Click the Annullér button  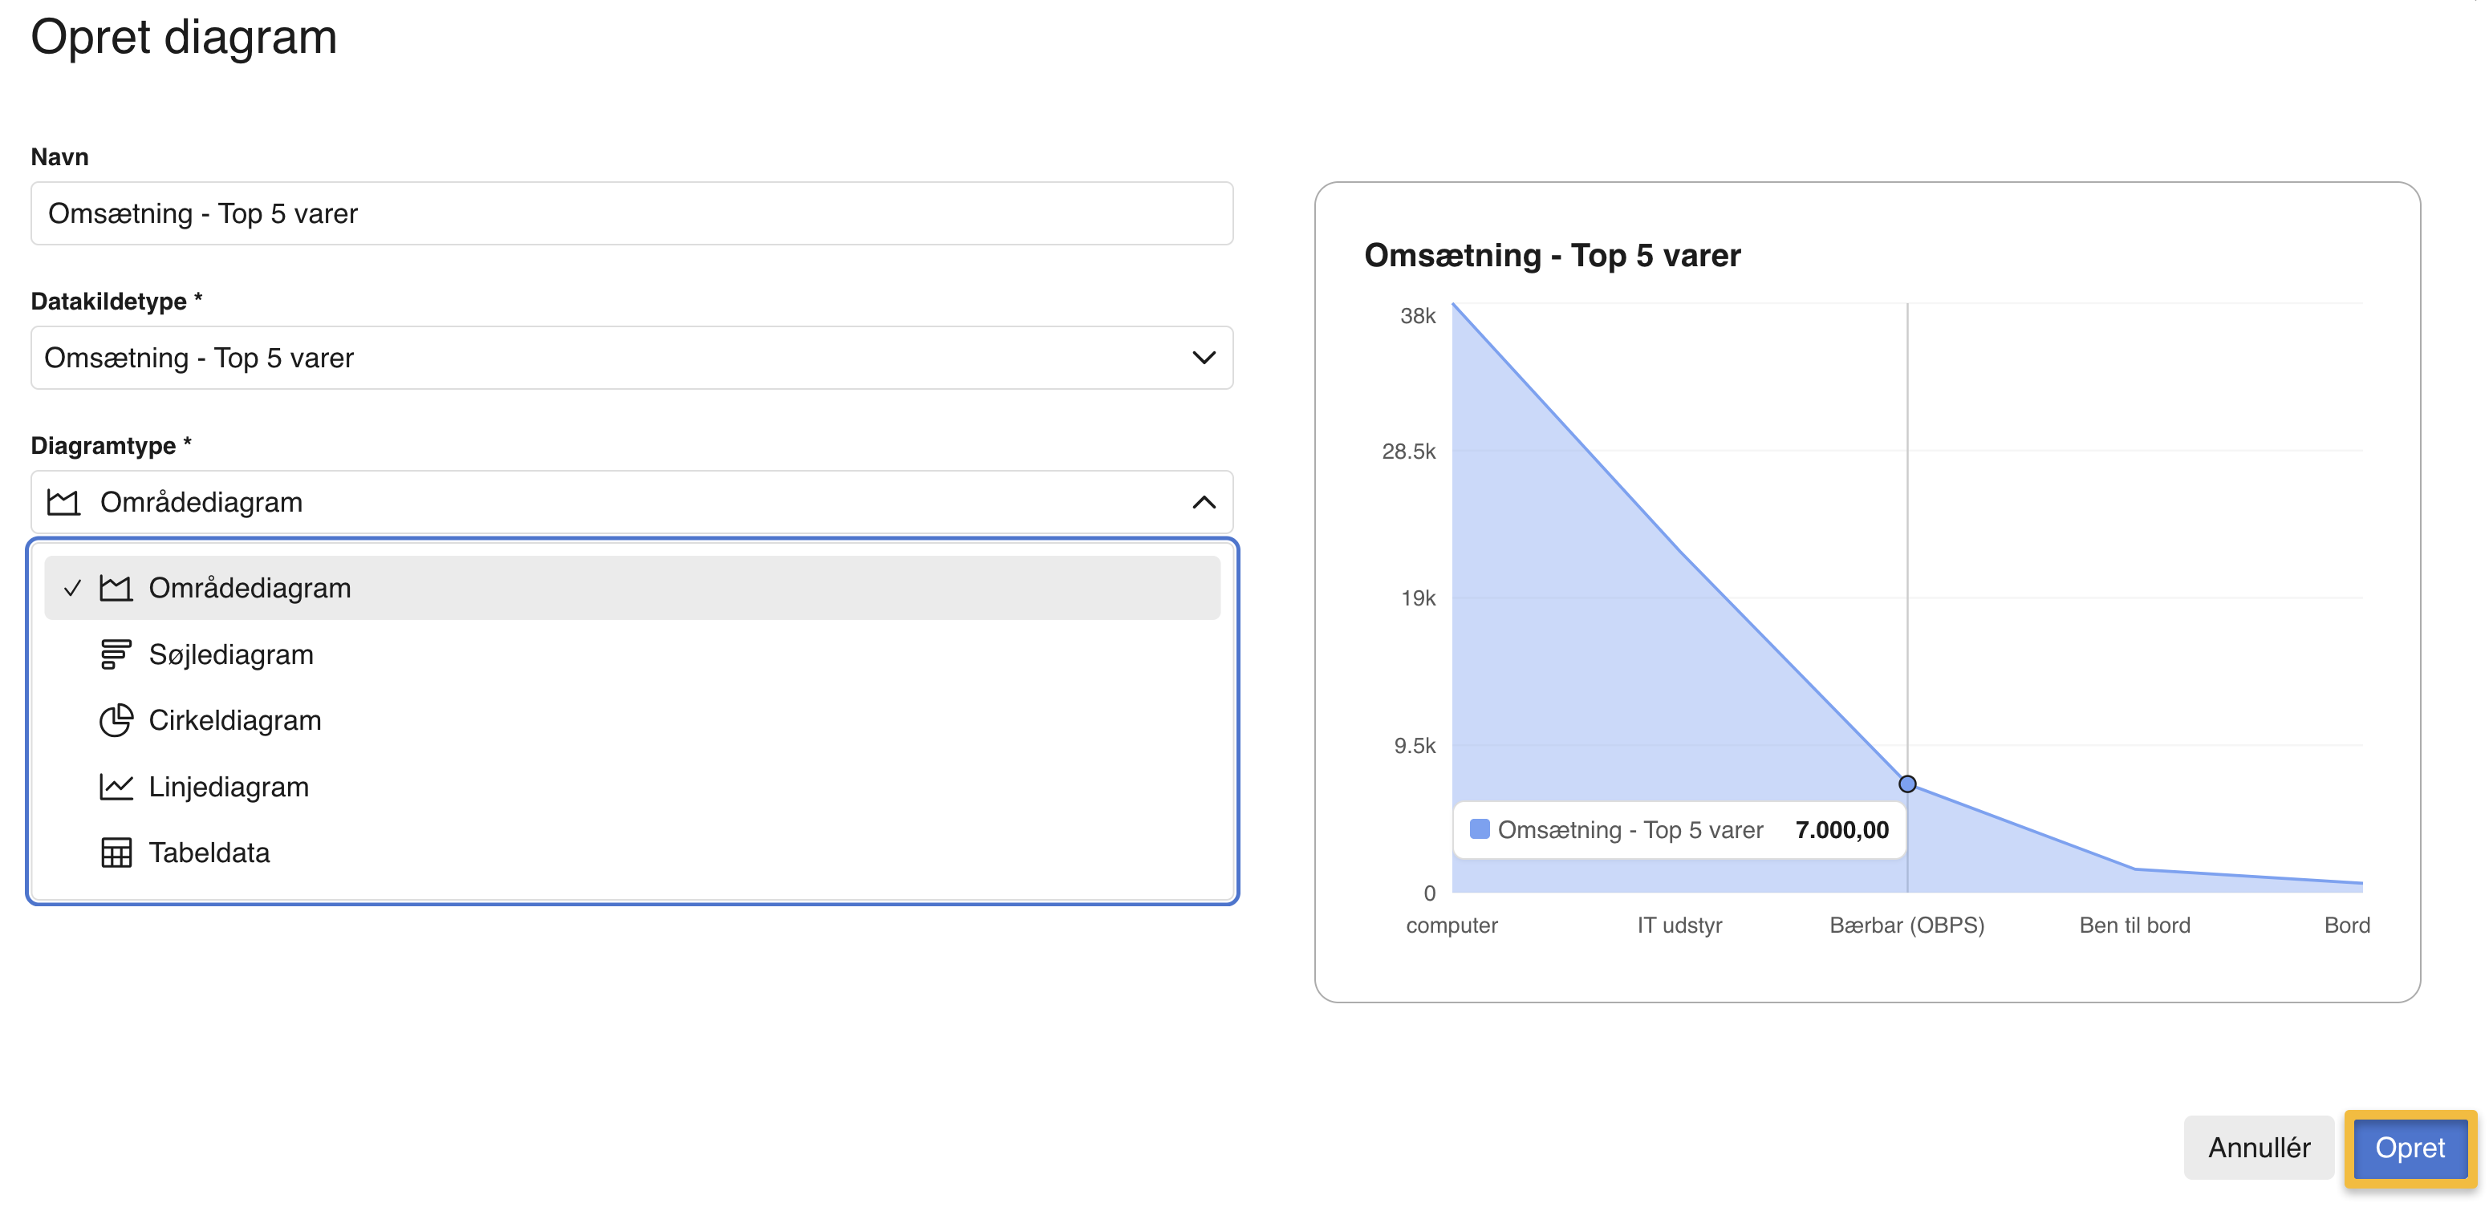point(2258,1148)
